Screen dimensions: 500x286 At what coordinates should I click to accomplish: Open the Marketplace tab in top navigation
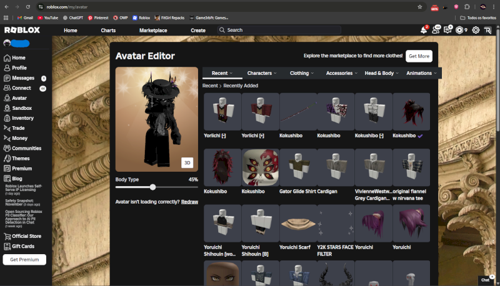(x=153, y=30)
